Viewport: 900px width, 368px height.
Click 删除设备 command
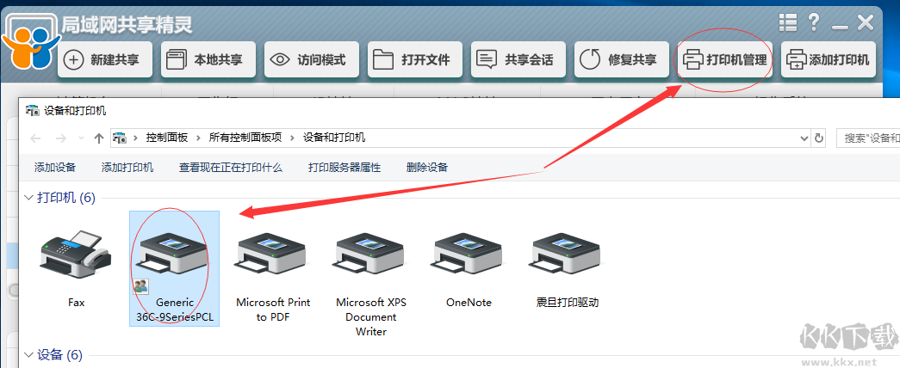[427, 168]
